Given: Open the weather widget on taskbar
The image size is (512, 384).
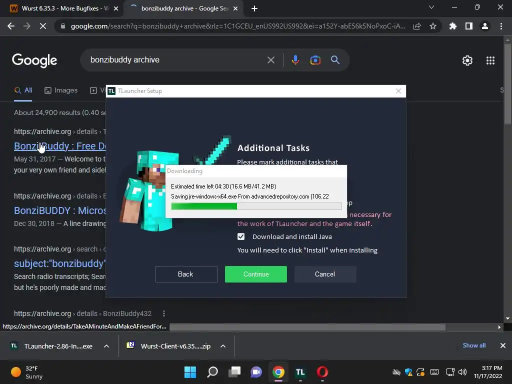Looking at the screenshot, I should 27,372.
